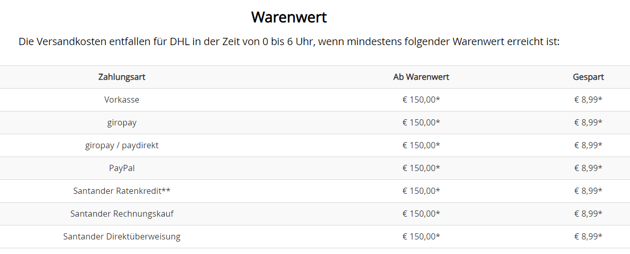The image size is (630, 254).
Task: Click Santander Ratenkredit** table entry
Action: pyautogui.click(x=122, y=191)
